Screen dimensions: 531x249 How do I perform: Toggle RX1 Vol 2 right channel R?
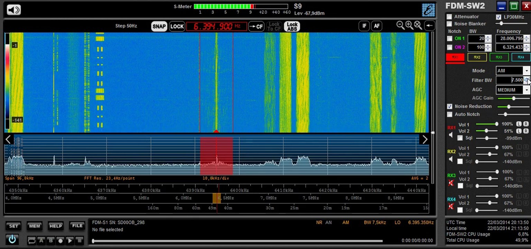coord(526,131)
